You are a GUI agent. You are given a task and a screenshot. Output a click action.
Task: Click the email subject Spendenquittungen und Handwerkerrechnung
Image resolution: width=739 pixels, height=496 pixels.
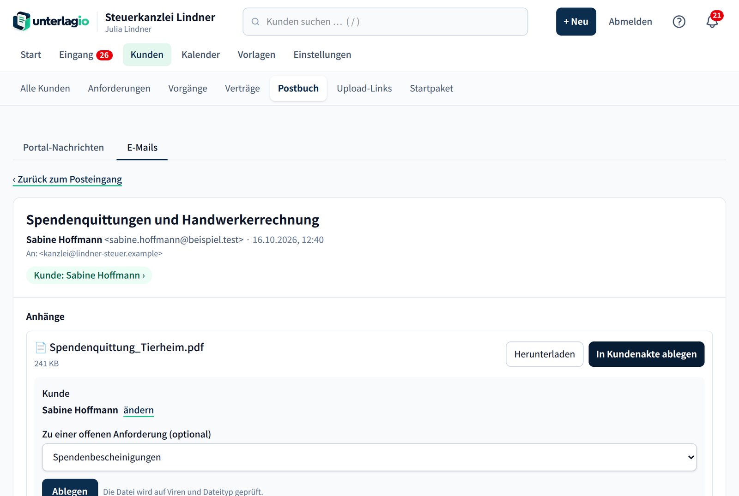(173, 220)
